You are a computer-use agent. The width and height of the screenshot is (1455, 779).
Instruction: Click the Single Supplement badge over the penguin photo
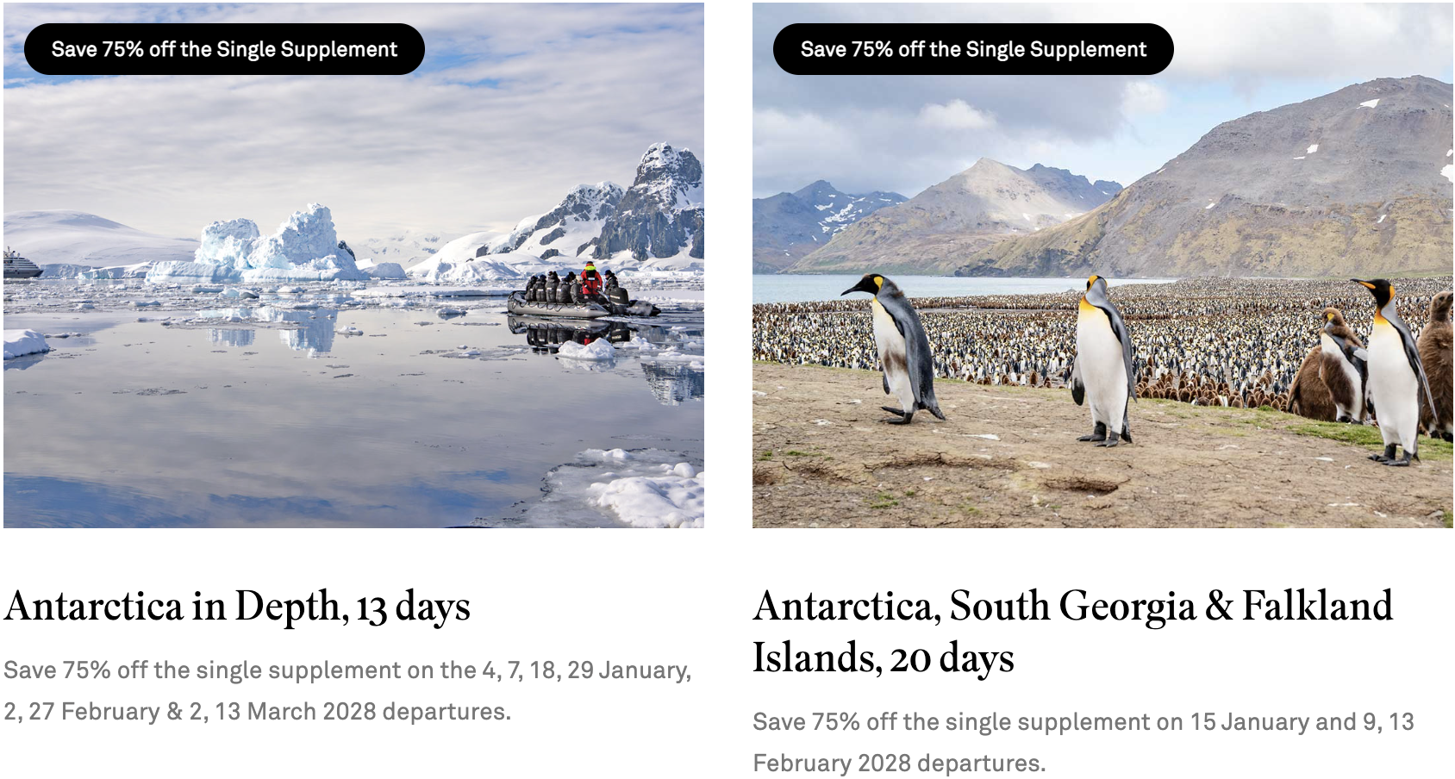coord(973,49)
